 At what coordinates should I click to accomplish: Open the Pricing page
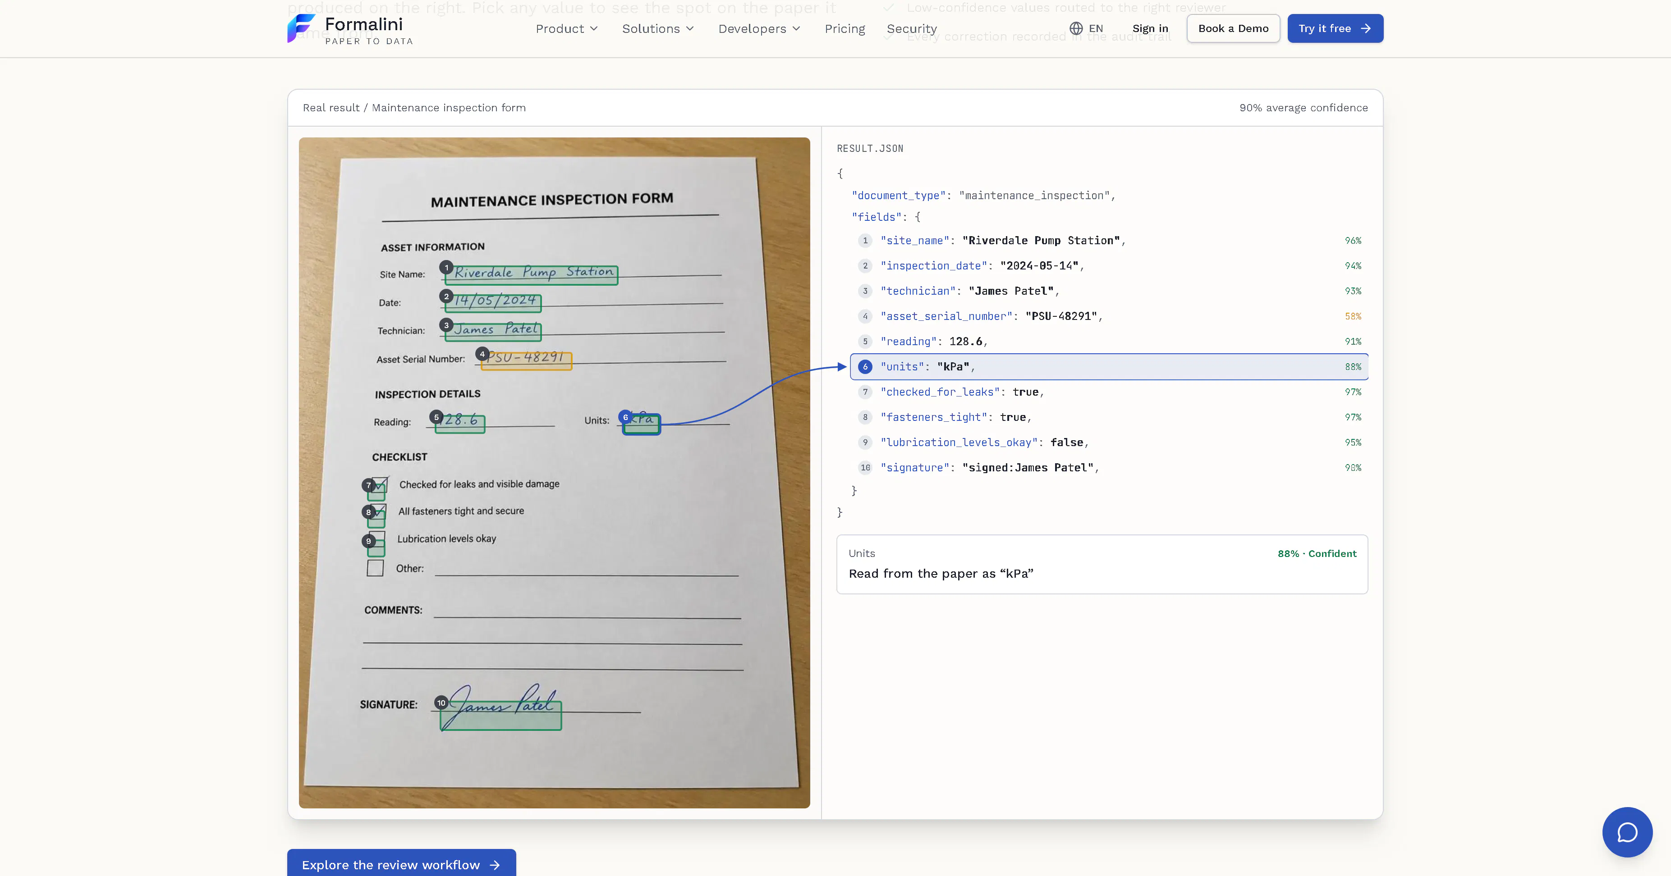pos(845,28)
